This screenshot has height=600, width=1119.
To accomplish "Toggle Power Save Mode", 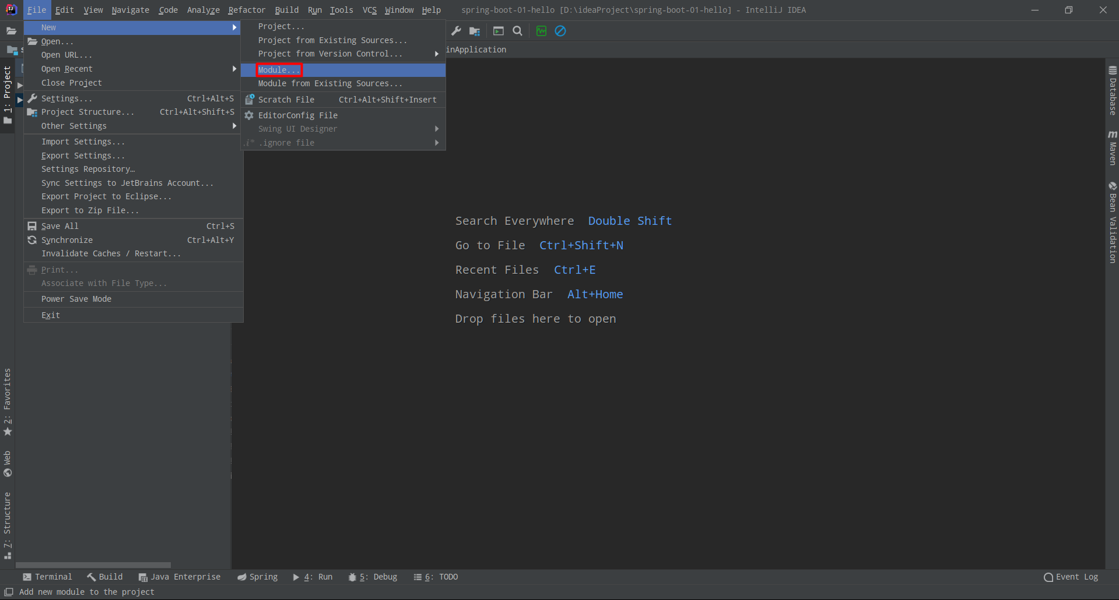I will pos(132,299).
